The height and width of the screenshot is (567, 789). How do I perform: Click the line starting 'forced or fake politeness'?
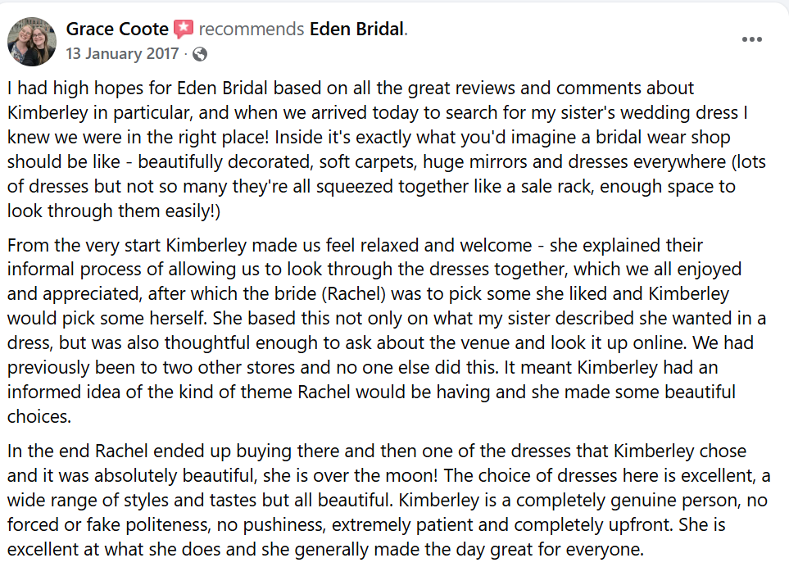point(366,524)
